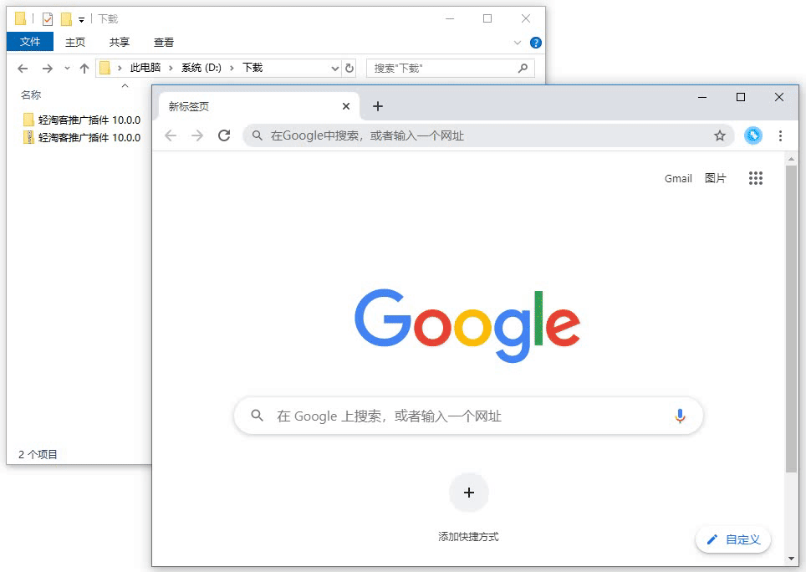Open a new Chrome tab
Viewport: 806px width, 572px height.
click(x=378, y=106)
